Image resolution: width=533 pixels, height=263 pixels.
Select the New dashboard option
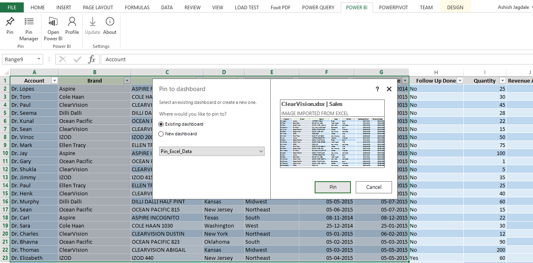pos(161,134)
